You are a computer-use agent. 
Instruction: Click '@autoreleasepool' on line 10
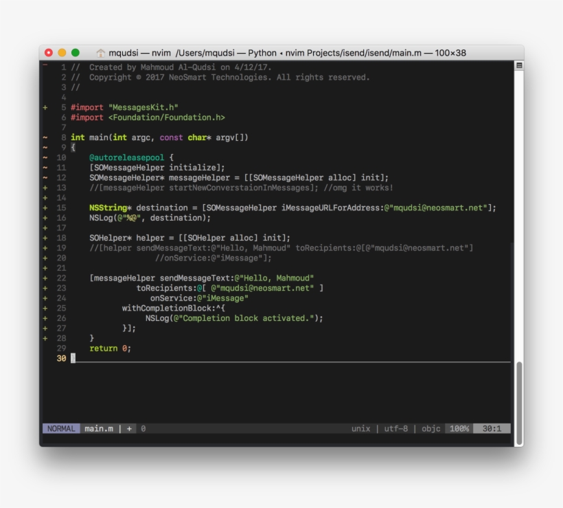pos(127,157)
